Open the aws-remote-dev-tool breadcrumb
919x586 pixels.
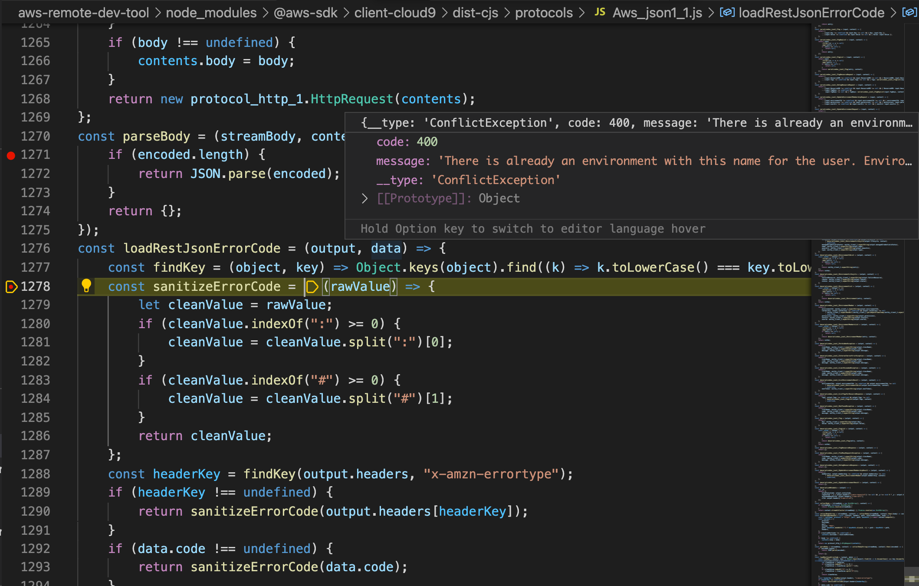pos(83,13)
